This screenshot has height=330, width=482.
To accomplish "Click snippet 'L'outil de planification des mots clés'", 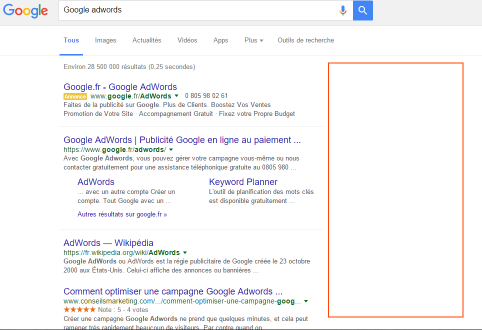I will 261,191.
